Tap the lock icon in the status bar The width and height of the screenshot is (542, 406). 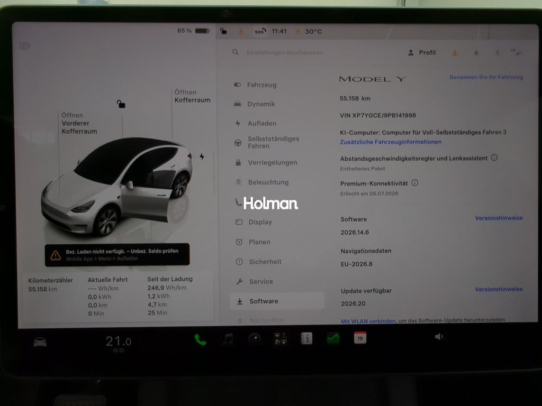tap(224, 31)
